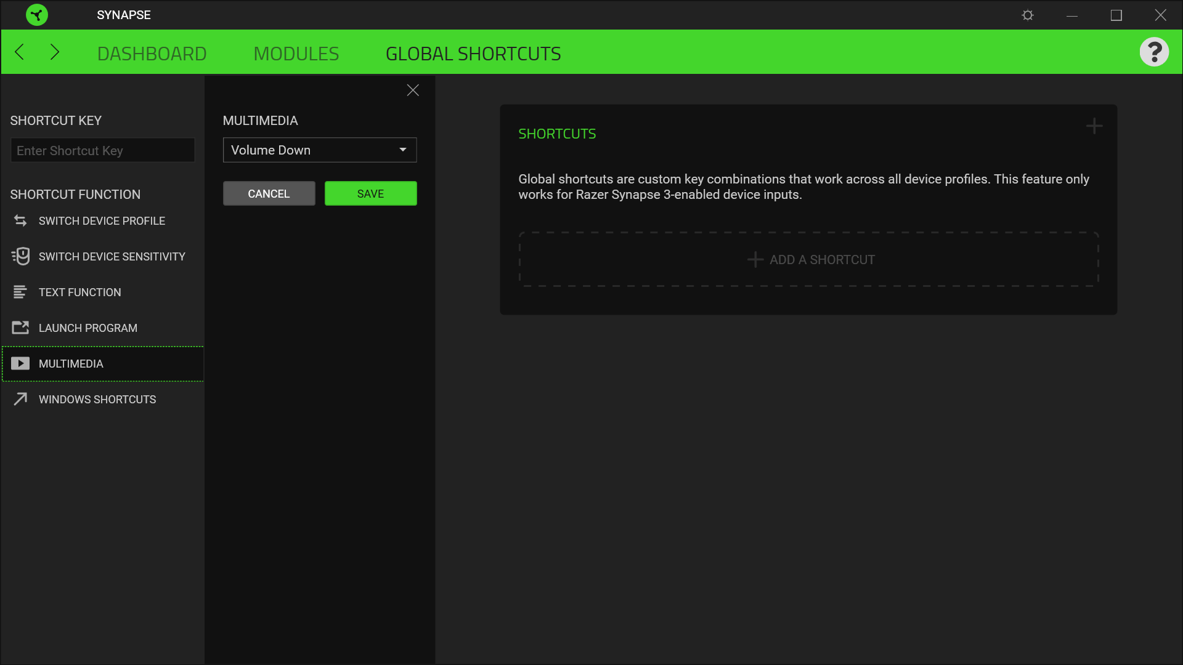Click the Shortcut Key label
Image resolution: width=1183 pixels, height=665 pixels.
coord(55,121)
